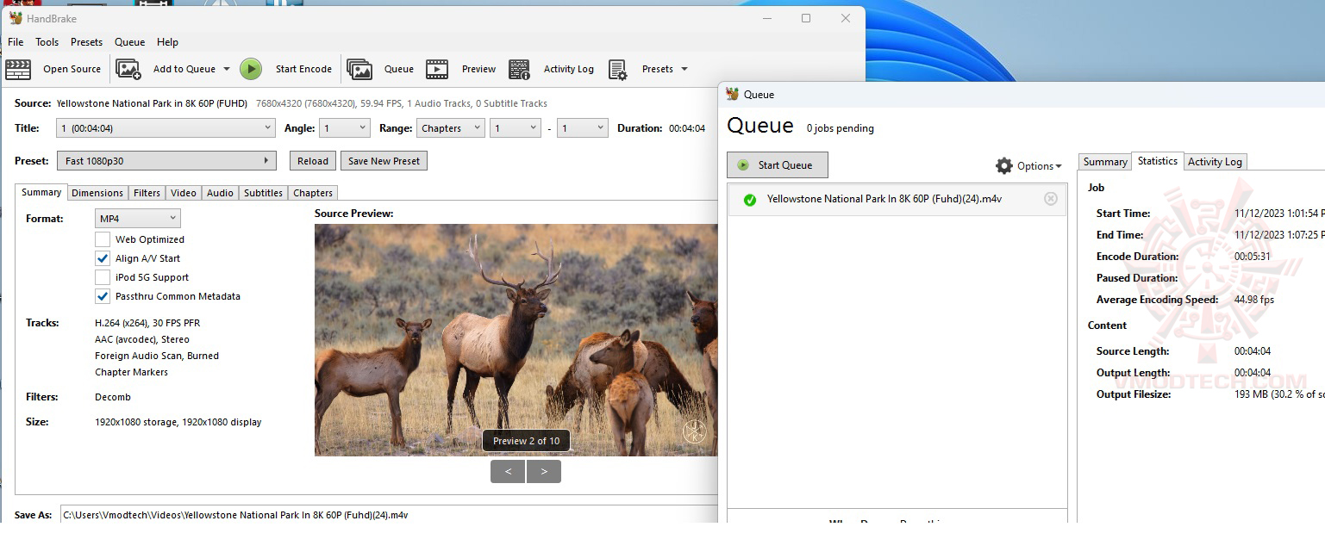Show the previous preview image

click(x=508, y=471)
